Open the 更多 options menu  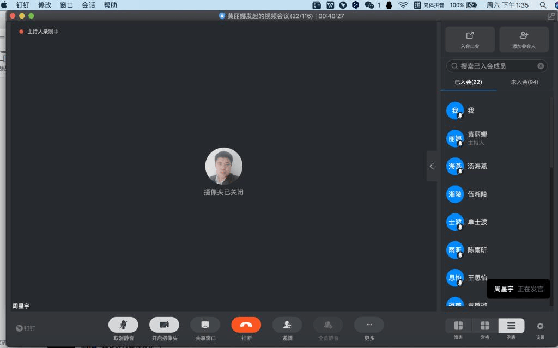pos(369,325)
